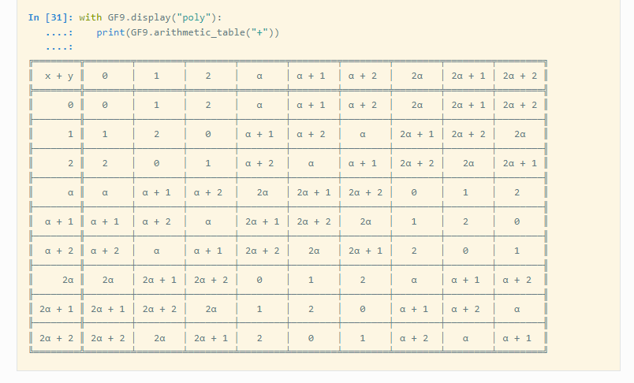Select the column header '1'
Screen dimensions: 634x383
click(156, 76)
